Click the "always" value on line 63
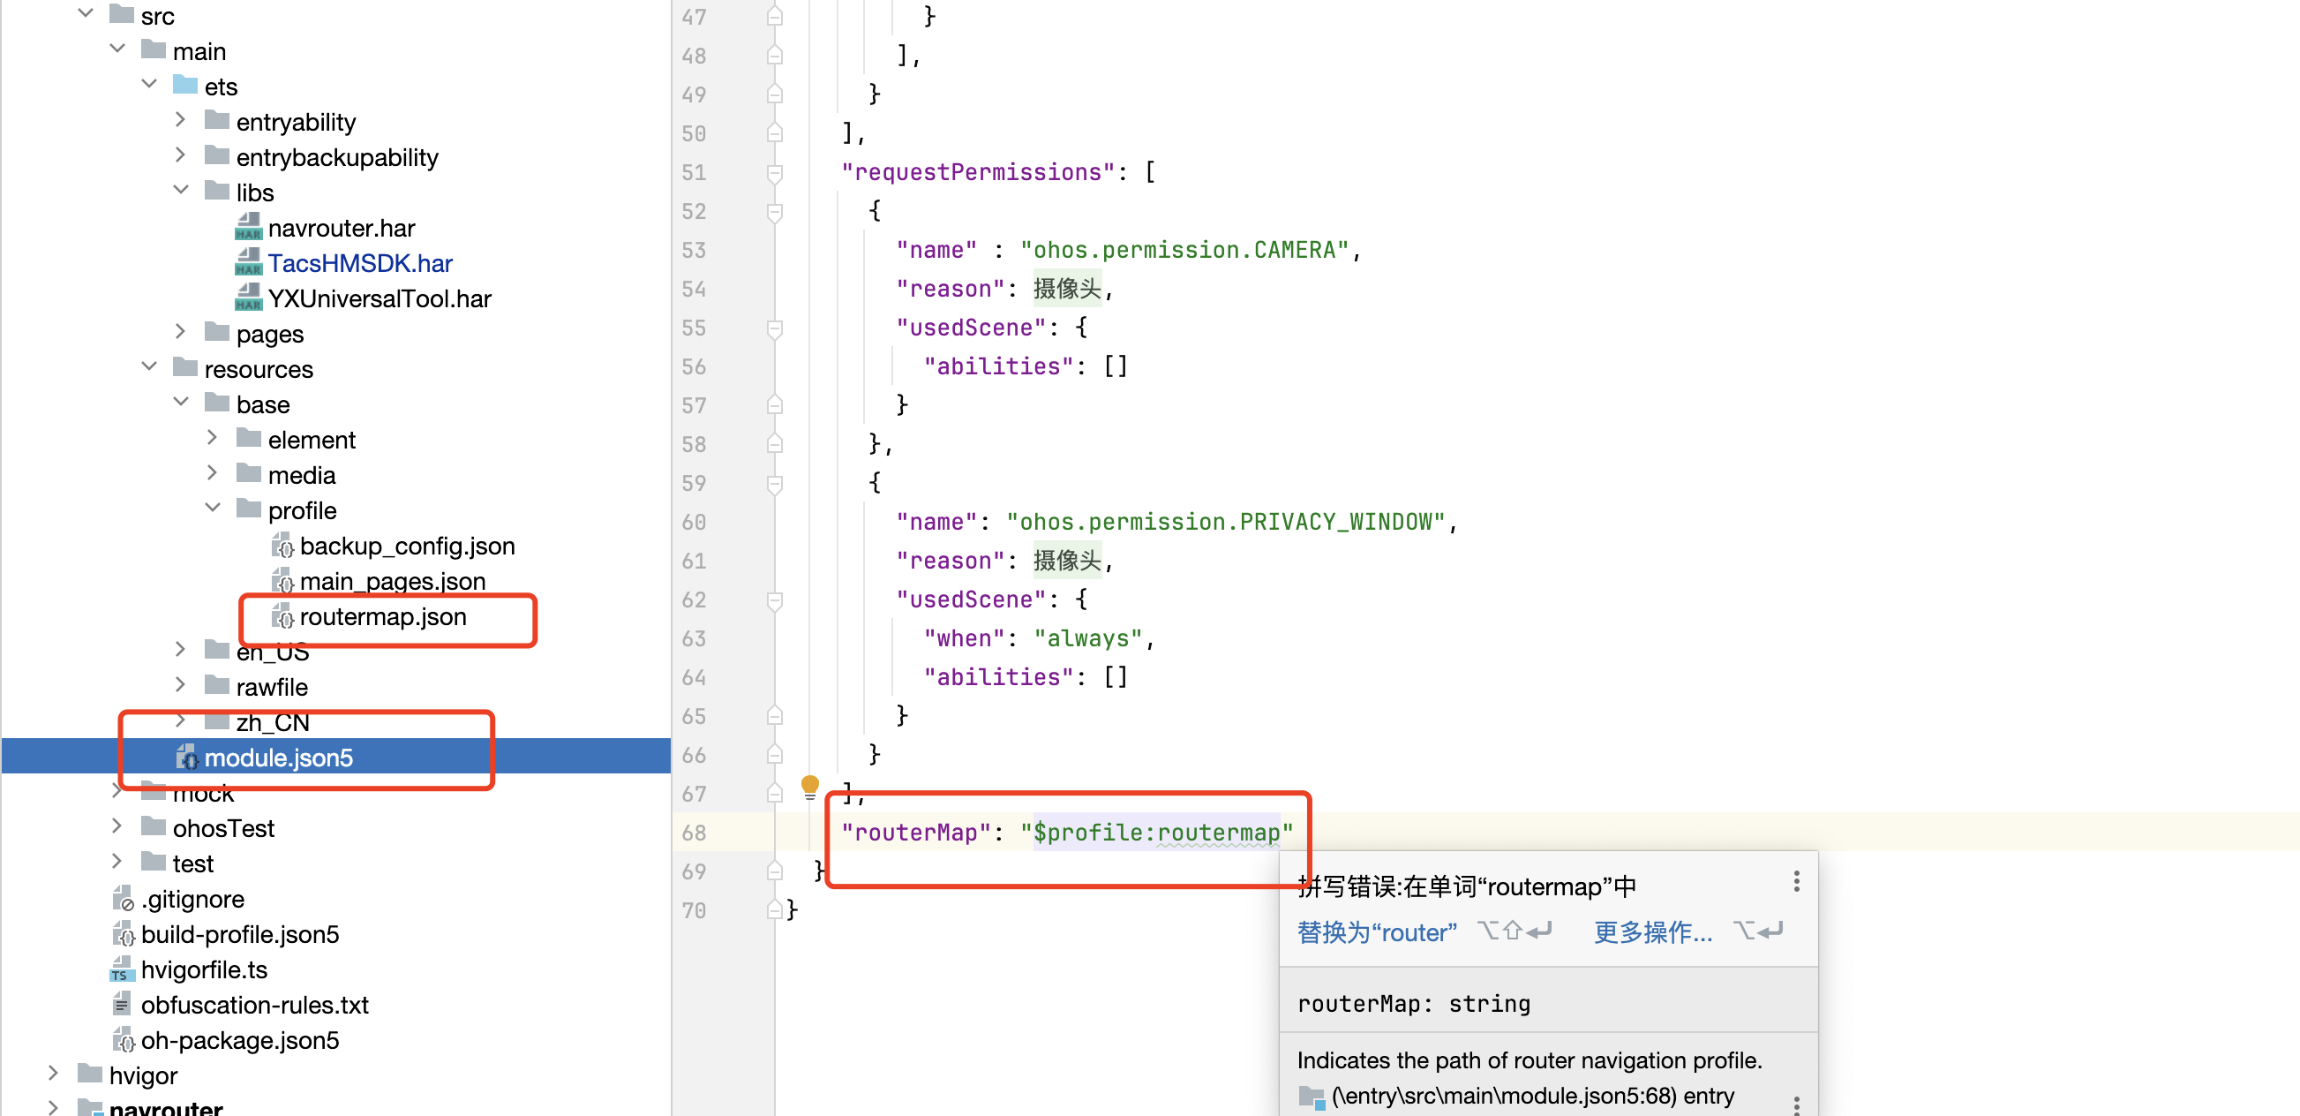2300x1116 pixels. pos(1088,639)
